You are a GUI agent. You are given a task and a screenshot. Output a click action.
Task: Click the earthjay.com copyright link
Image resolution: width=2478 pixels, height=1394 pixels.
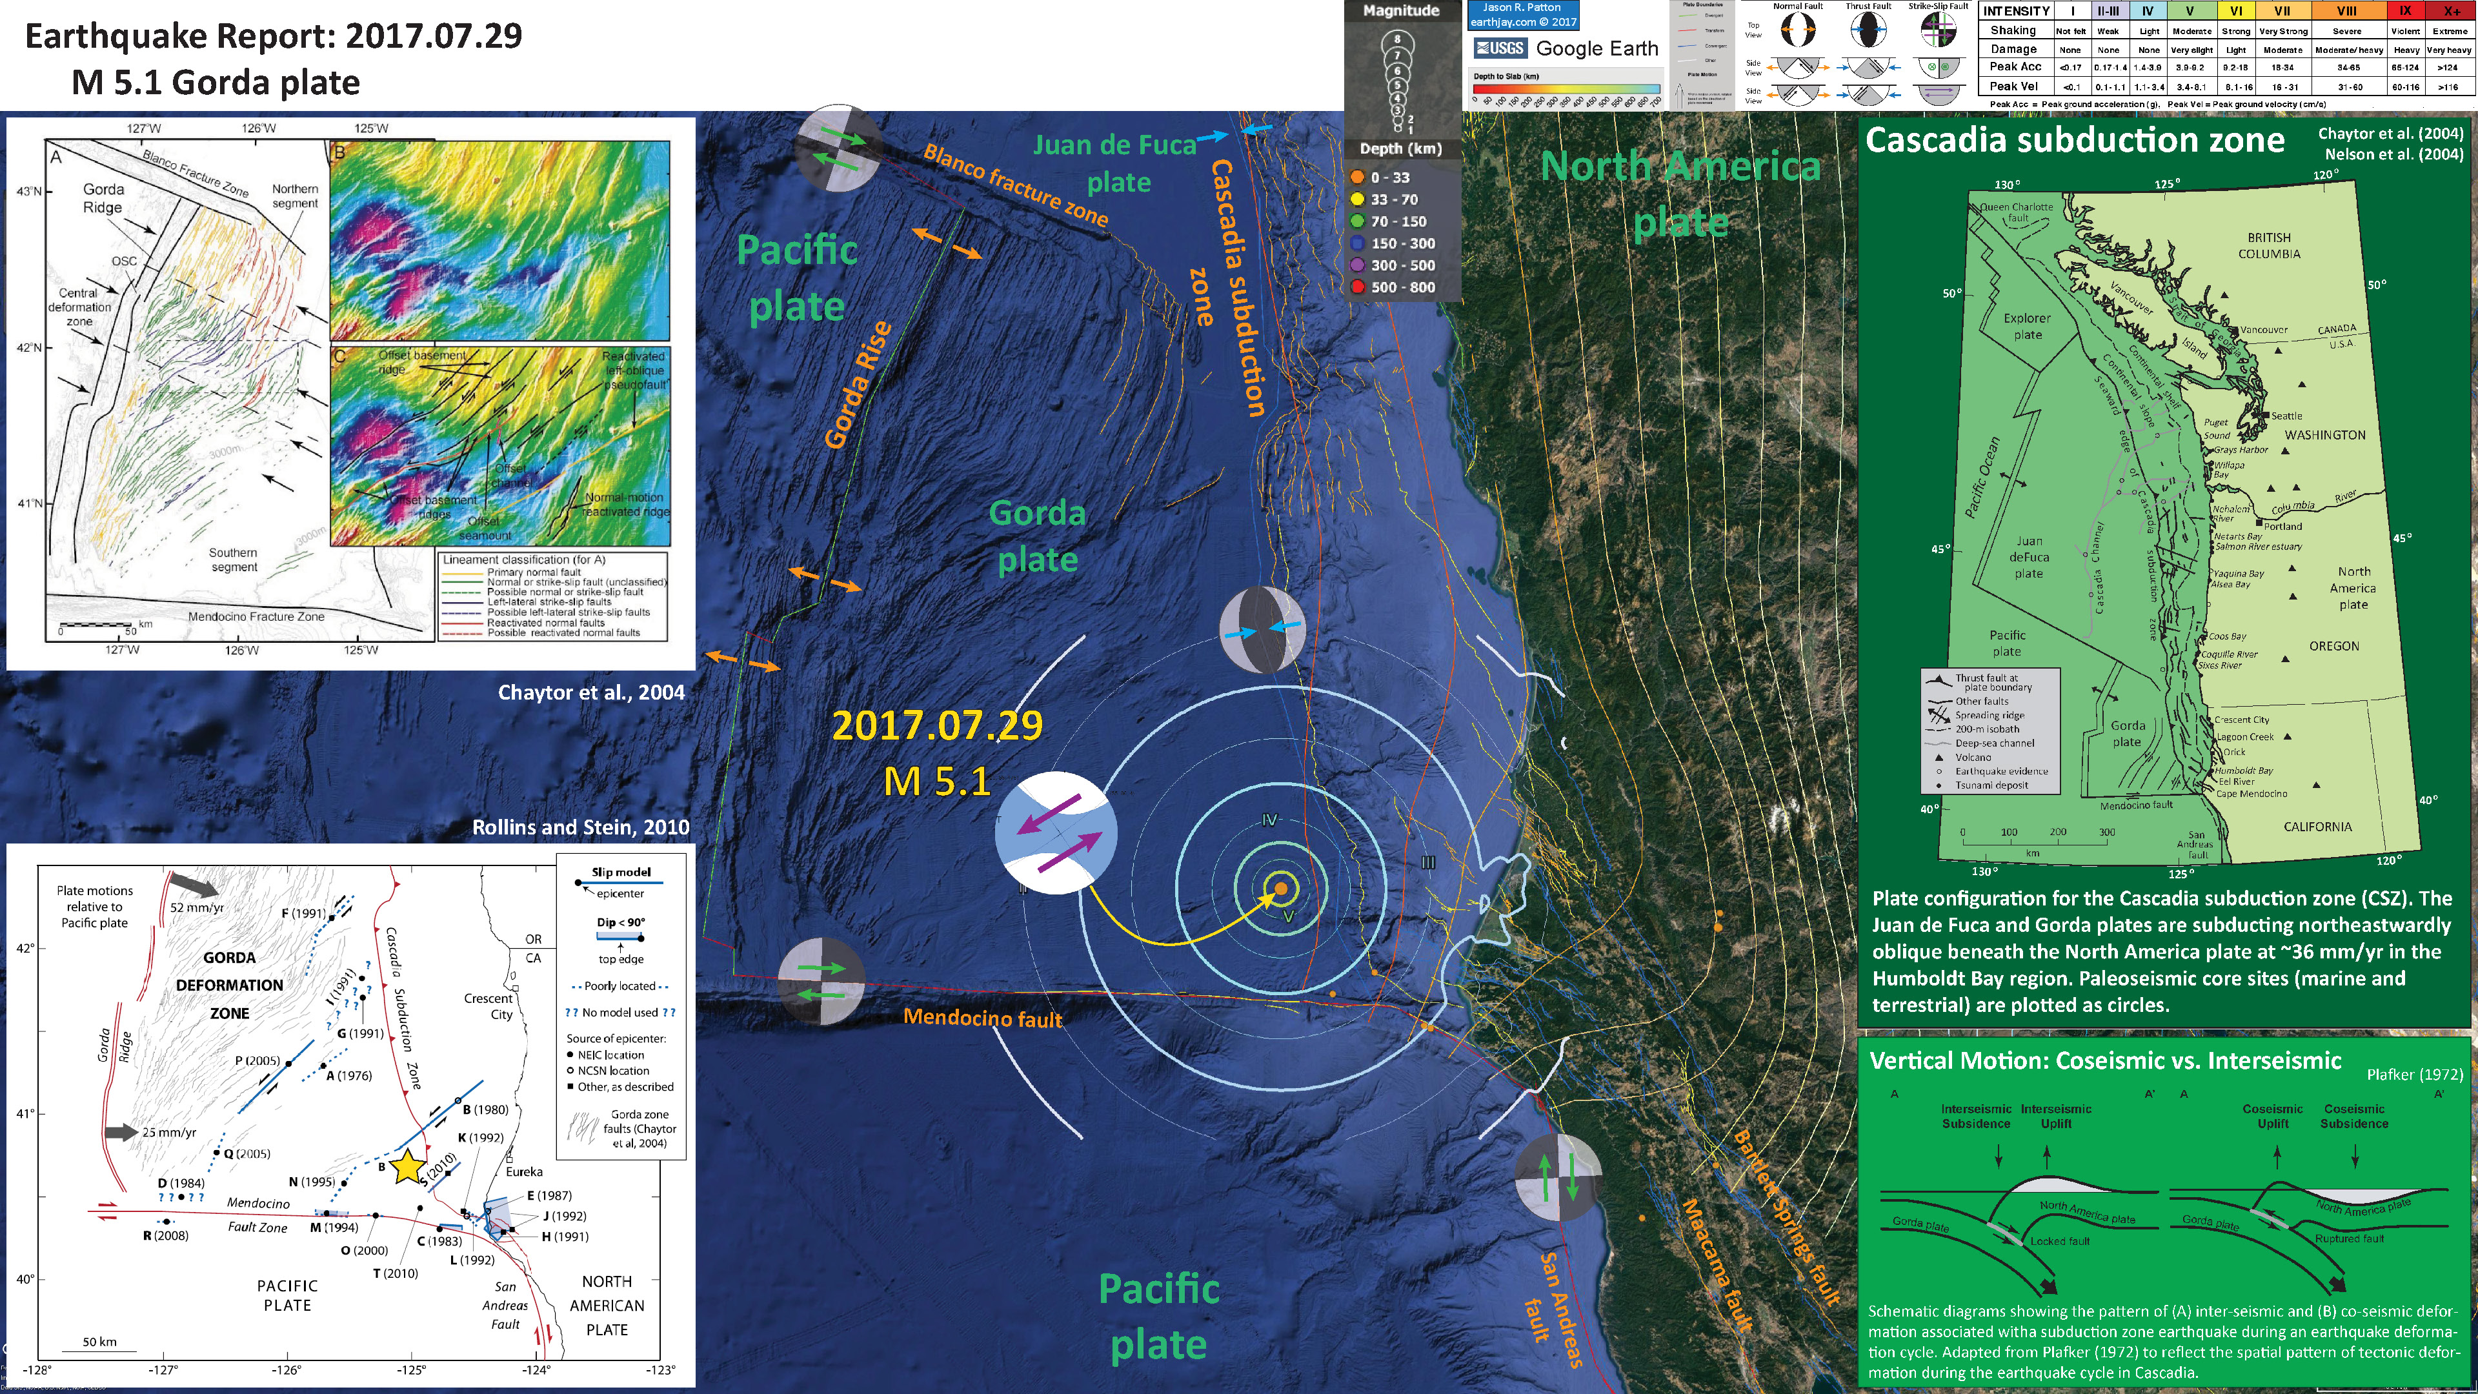(x=1523, y=21)
